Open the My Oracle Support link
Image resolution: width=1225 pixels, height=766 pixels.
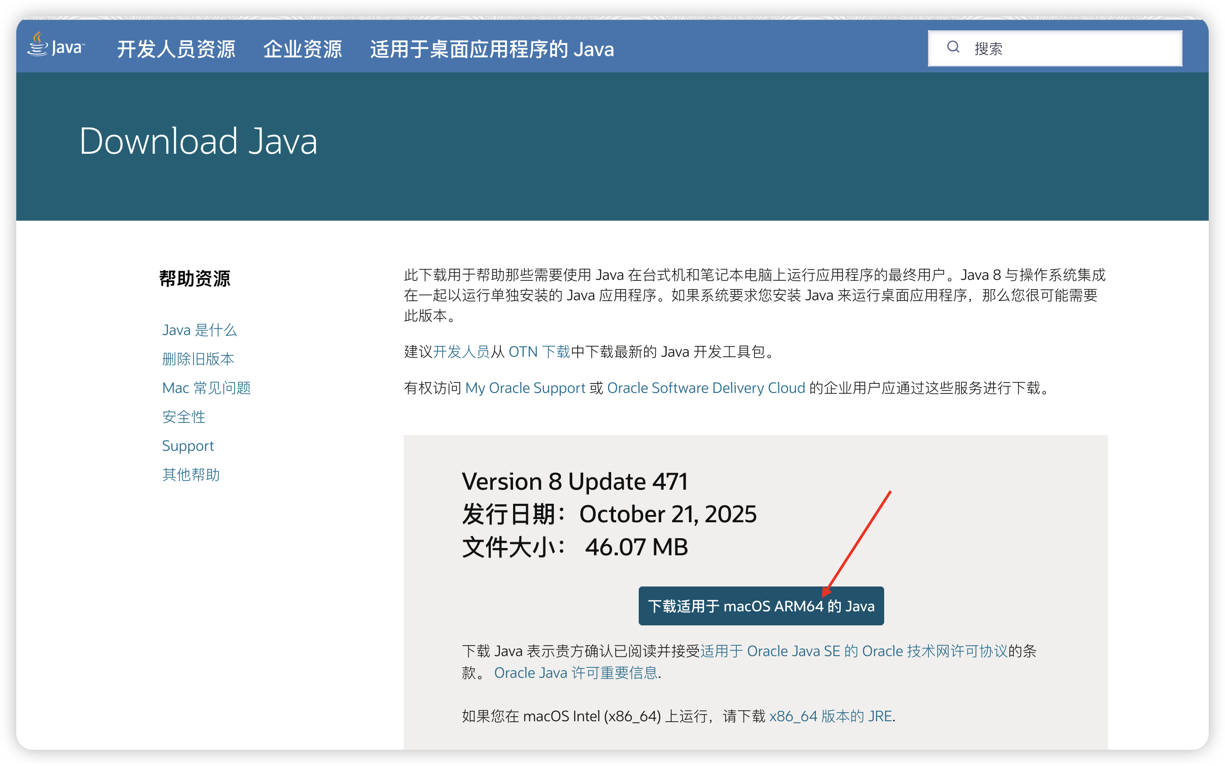pos(525,388)
